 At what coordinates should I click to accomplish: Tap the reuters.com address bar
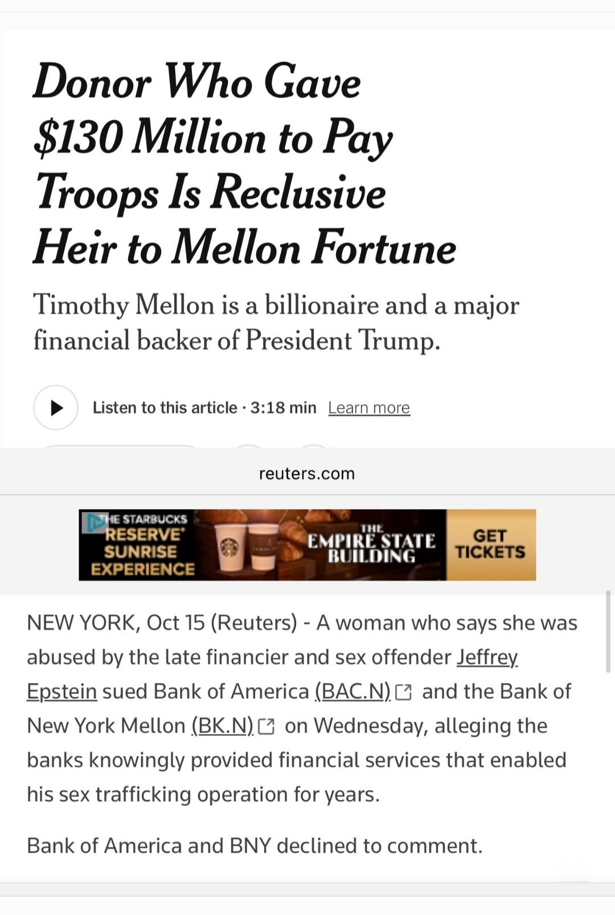(307, 474)
